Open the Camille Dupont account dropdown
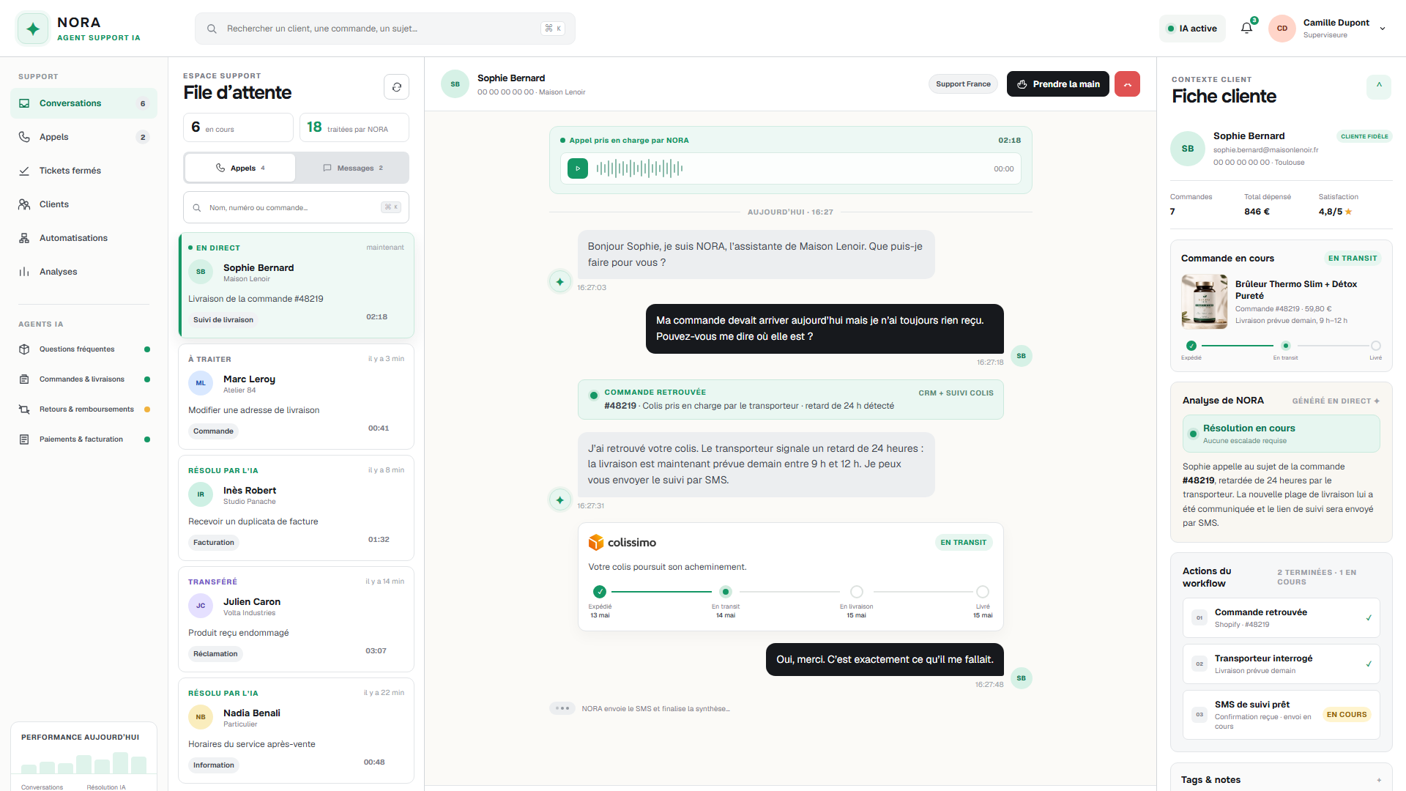The height and width of the screenshot is (791, 1406). pyautogui.click(x=1383, y=29)
